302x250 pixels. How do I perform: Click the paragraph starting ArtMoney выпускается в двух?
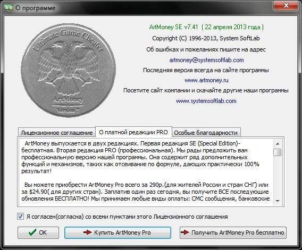140,157
